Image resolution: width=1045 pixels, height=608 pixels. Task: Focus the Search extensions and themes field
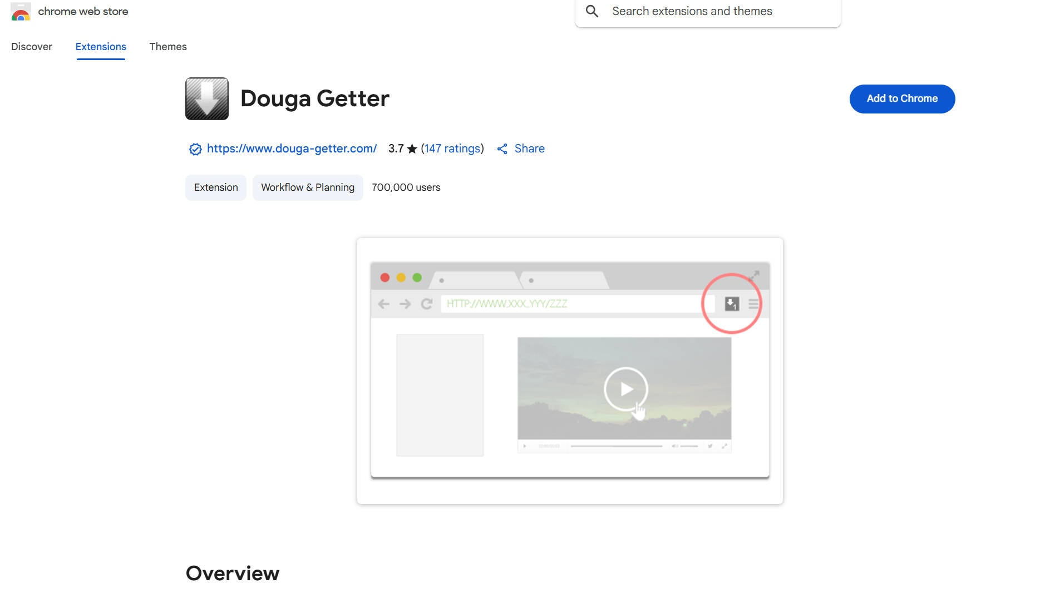[708, 12]
